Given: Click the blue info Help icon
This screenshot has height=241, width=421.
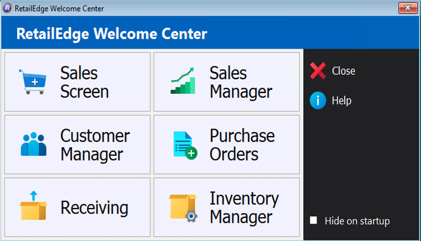Looking at the screenshot, I should pyautogui.click(x=318, y=101).
